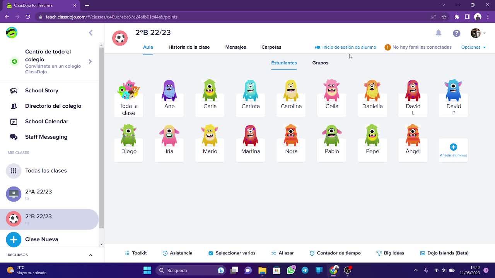The width and height of the screenshot is (495, 278).
Task: Open File Explorer from the taskbar
Action: point(262,270)
